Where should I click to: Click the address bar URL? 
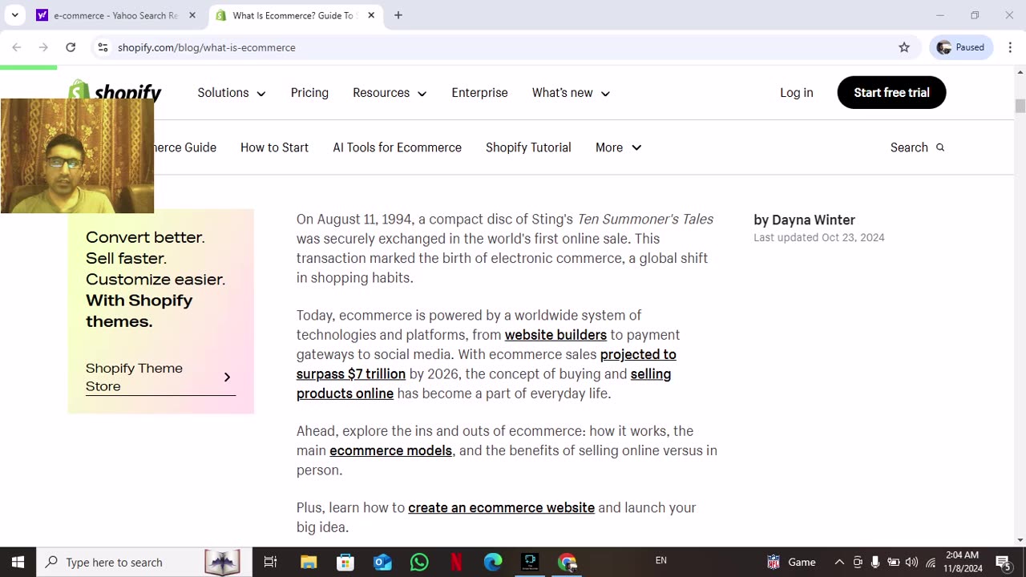(207, 47)
